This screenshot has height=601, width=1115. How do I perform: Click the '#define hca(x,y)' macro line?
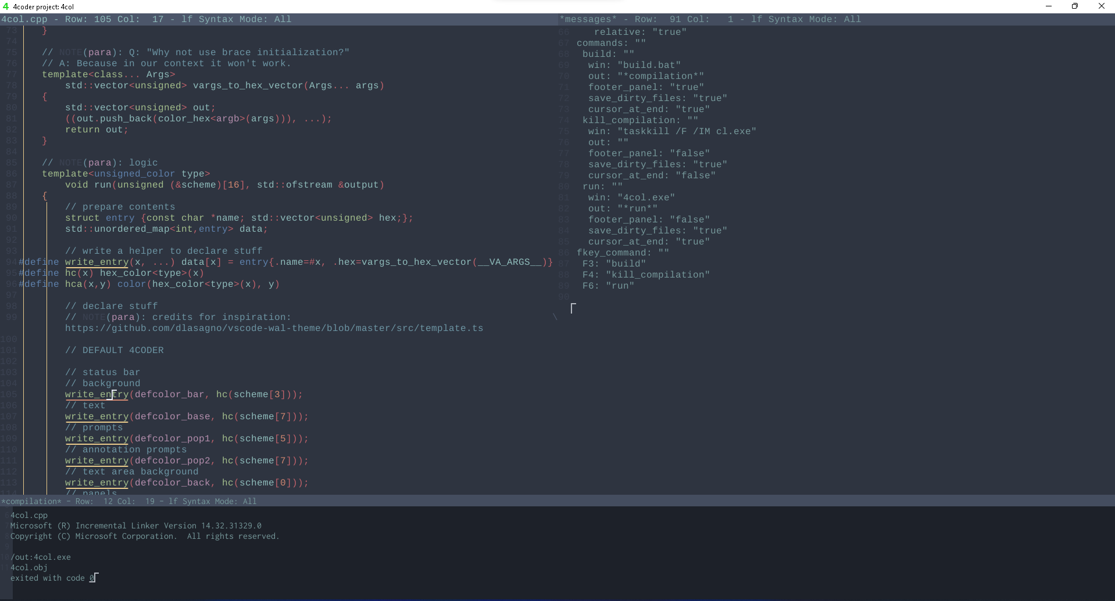pos(149,284)
